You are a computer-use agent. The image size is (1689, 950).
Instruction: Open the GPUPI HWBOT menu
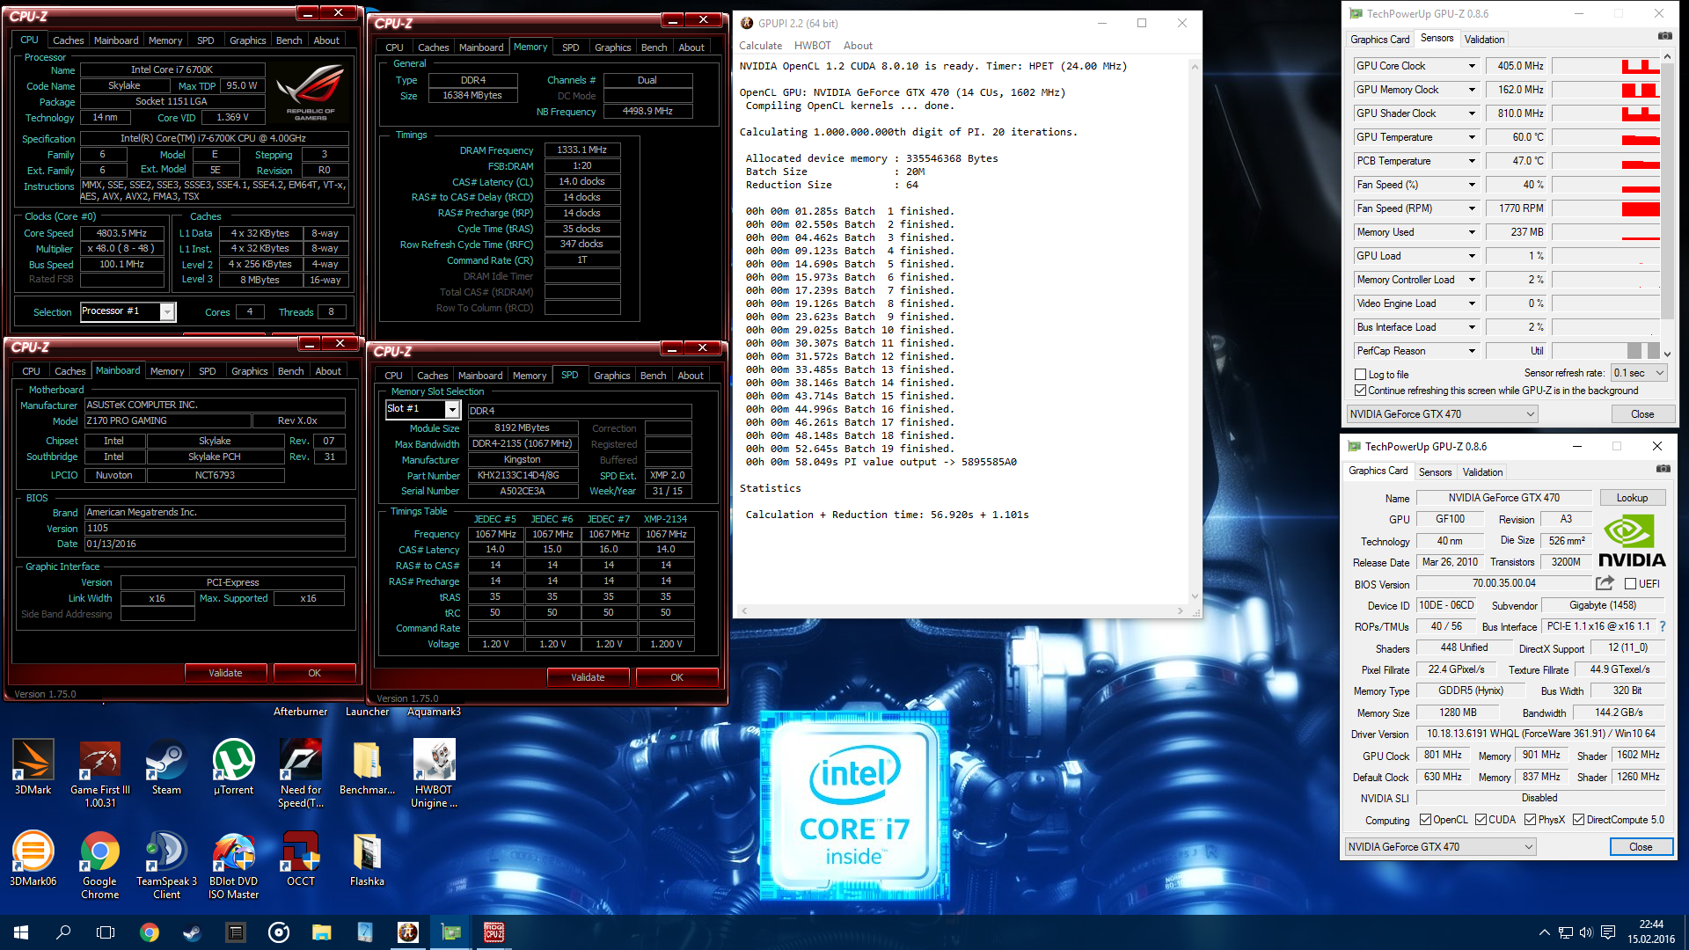coord(812,46)
